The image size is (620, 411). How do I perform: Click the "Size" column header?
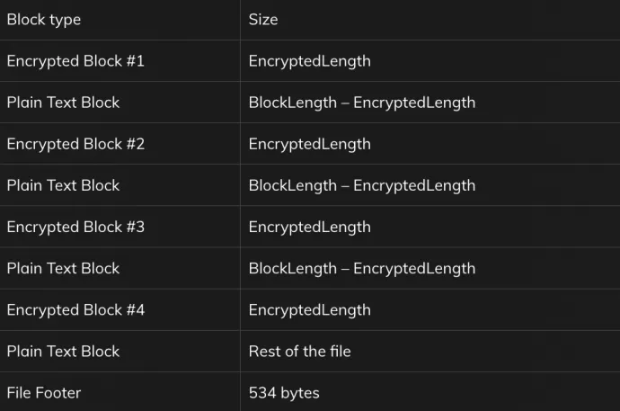(263, 19)
